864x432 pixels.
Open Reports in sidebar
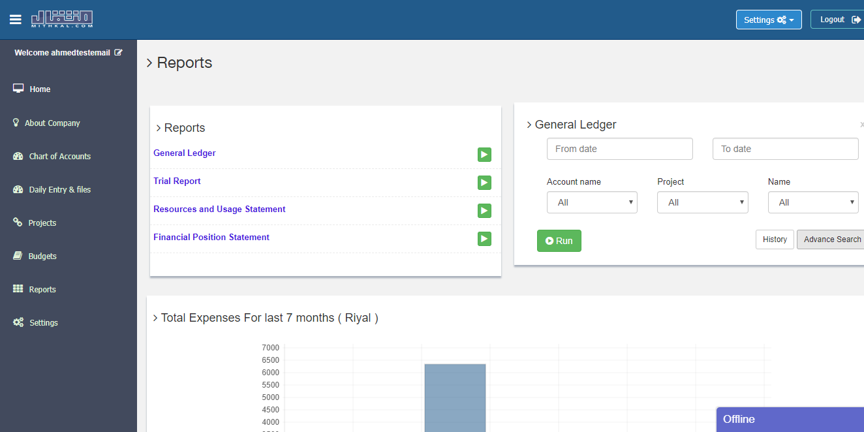click(42, 289)
